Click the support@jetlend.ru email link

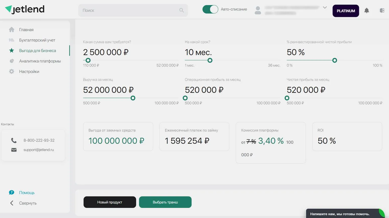39,150
